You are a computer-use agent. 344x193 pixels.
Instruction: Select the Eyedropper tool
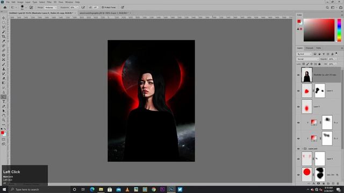(4, 41)
